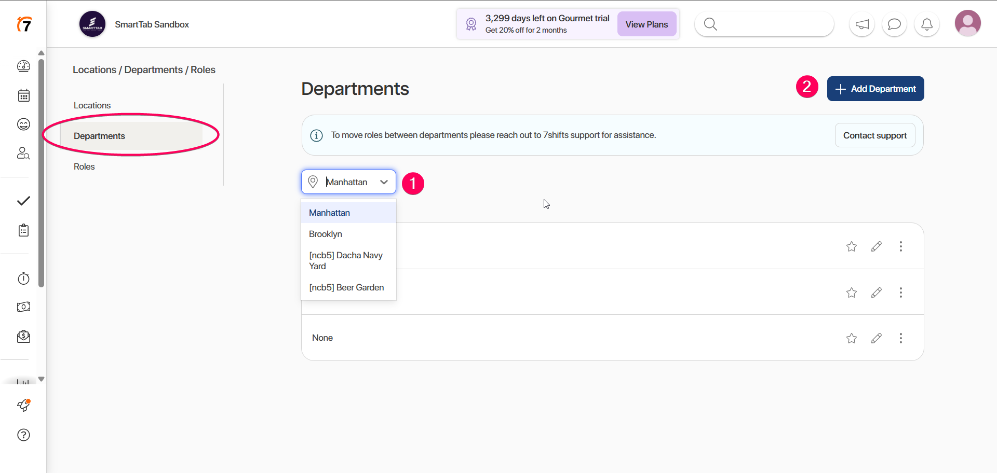Collapse the Manhattan location dropdown
This screenshot has height=473, width=997.
pos(384,182)
